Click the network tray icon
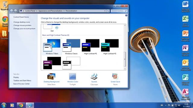Image resolution: width=193 pixels, height=108 pixels. click(176, 105)
